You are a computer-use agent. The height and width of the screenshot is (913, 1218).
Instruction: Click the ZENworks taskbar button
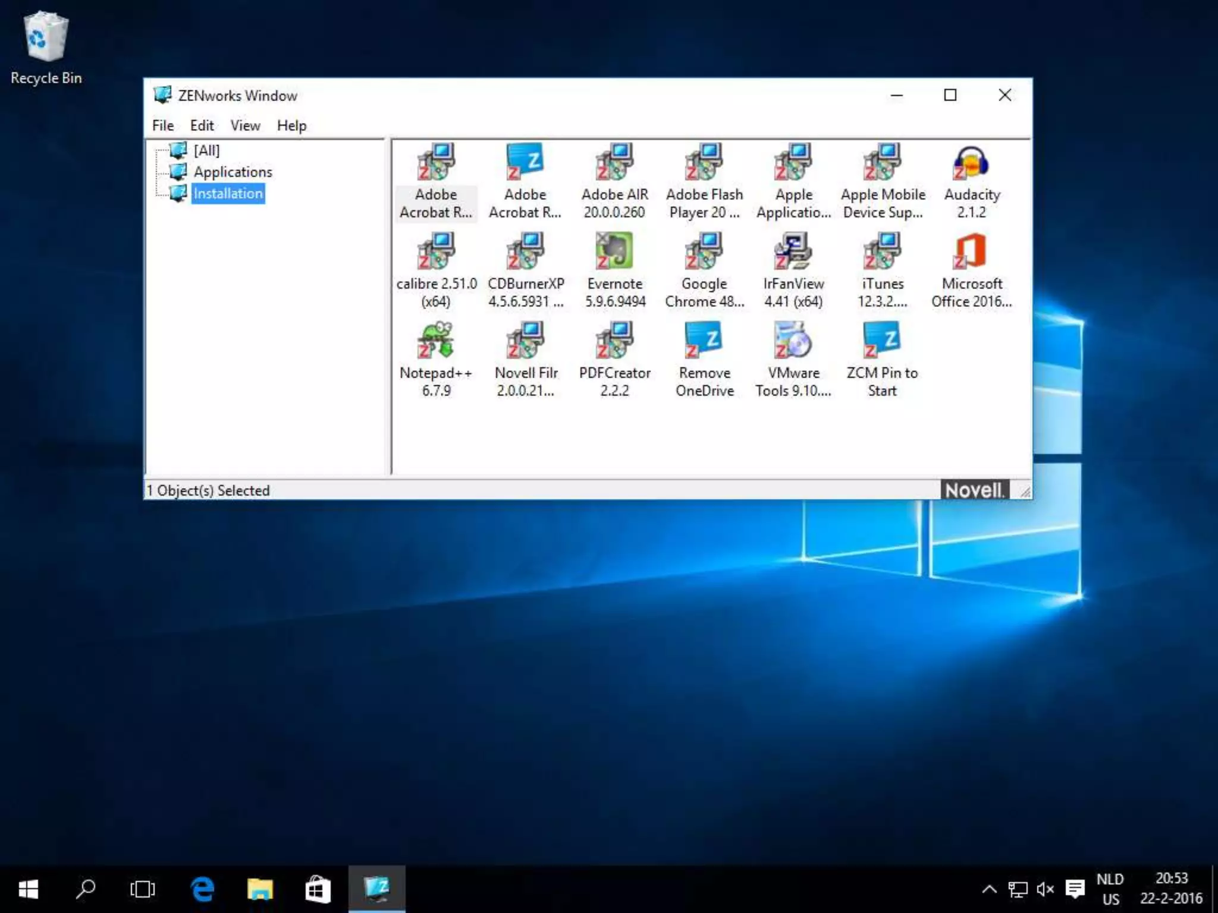click(377, 889)
